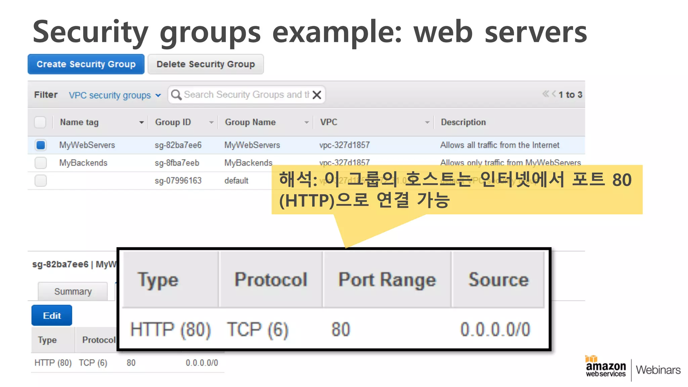The image size is (688, 387).
Task: Toggle the select-all checkbox in the table header
Action: click(x=40, y=122)
